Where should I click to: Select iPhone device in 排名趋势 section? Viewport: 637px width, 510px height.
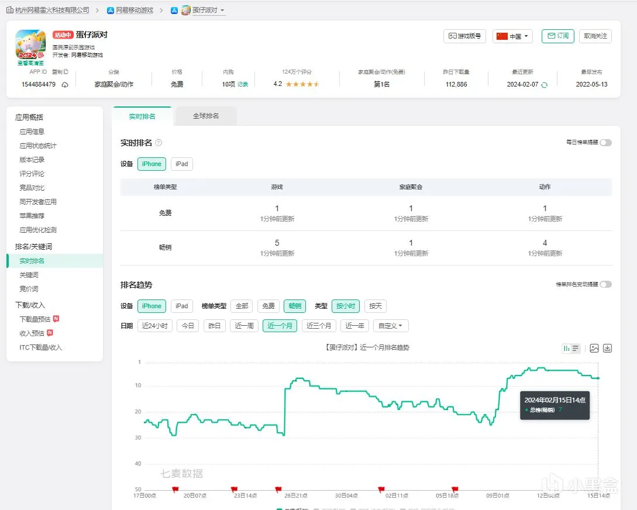[x=151, y=306]
